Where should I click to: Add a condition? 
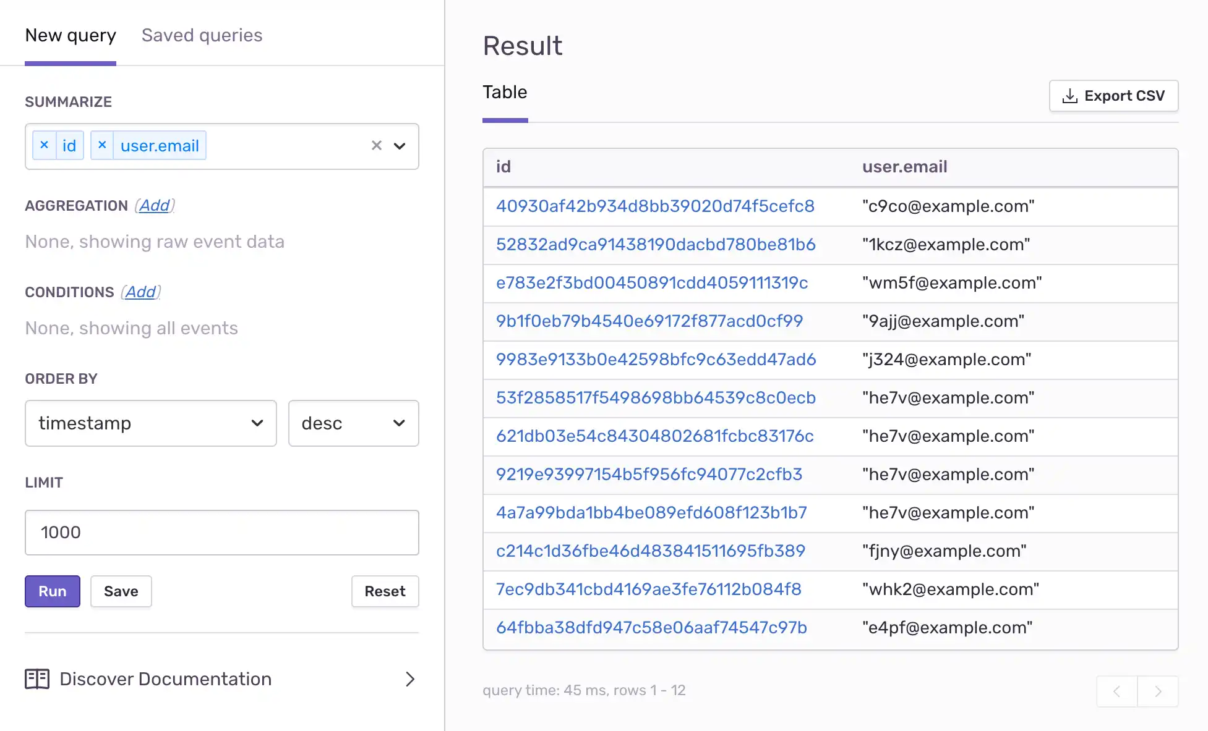click(x=140, y=292)
